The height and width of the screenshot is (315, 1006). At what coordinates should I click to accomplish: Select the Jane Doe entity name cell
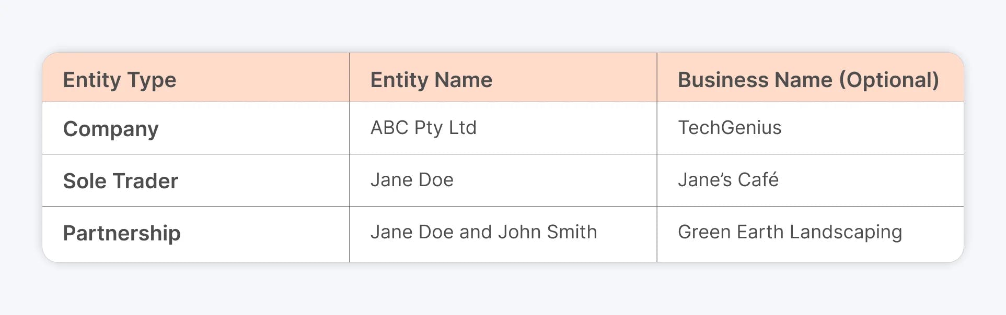tap(412, 180)
